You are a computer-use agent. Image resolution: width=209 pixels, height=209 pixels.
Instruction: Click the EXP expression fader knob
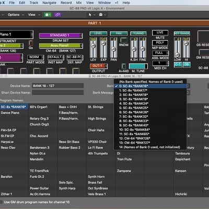[x=103, y=43]
